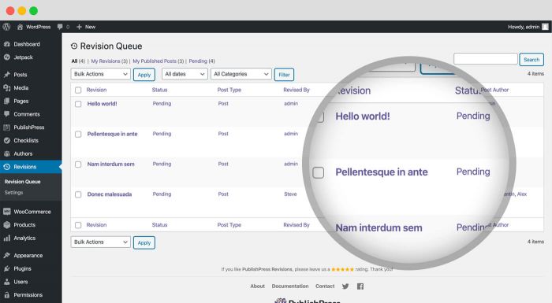Screen dimensions: 552x303
Task: Click the five-star rating link
Action: 342,269
